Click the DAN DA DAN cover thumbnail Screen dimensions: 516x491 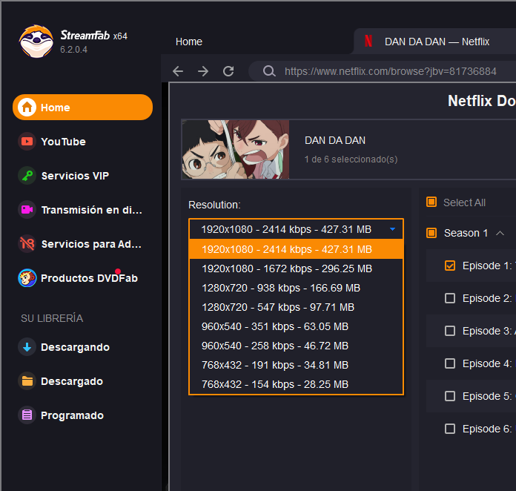coord(235,150)
